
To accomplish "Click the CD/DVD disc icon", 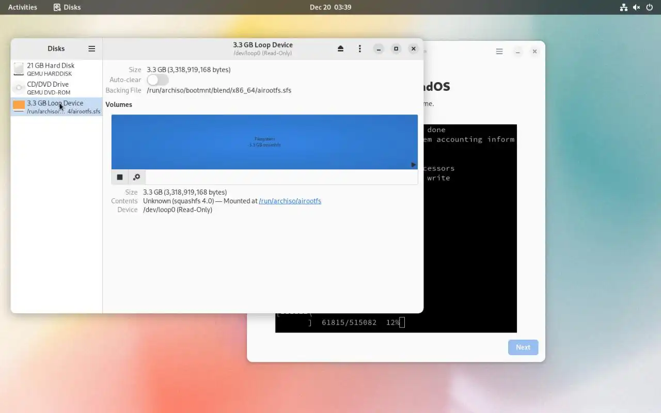I will click(19, 88).
